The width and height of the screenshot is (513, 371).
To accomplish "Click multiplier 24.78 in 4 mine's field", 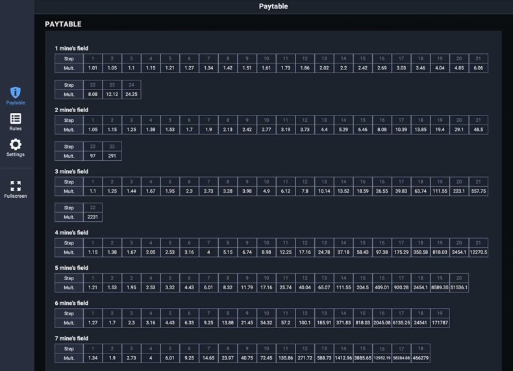I will (324, 252).
